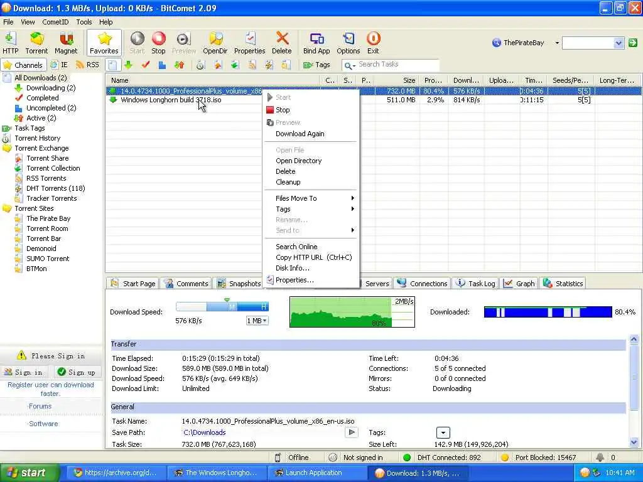Click the Windows start button
The width and height of the screenshot is (643, 482).
point(29,473)
